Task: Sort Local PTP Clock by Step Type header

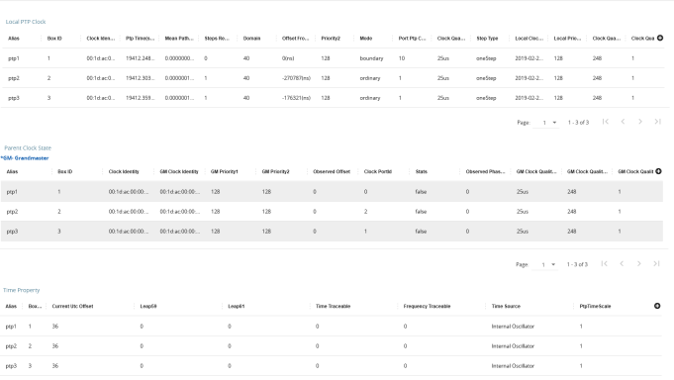Action: pos(487,39)
